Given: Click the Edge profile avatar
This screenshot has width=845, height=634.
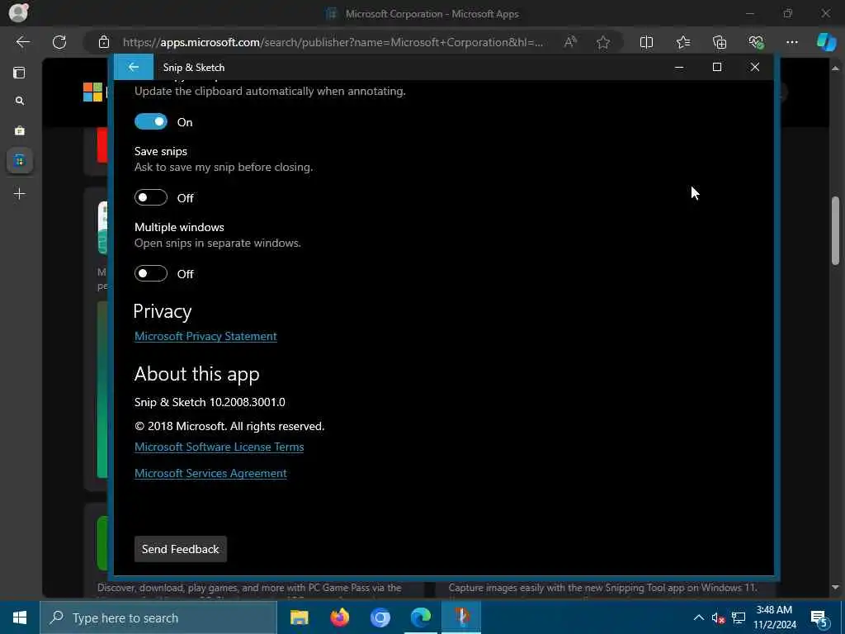Looking at the screenshot, I should point(18,12).
